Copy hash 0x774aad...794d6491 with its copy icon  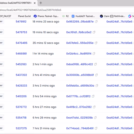pos(96,128)
